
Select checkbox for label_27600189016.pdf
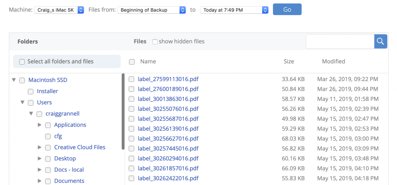(131, 89)
